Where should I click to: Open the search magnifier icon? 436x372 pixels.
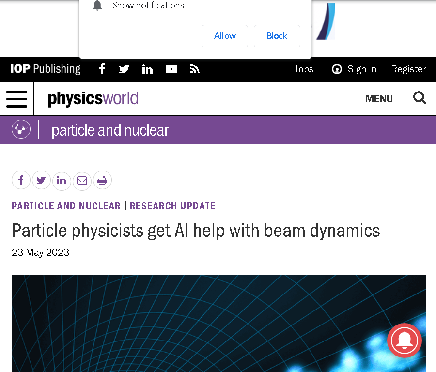pos(420,98)
